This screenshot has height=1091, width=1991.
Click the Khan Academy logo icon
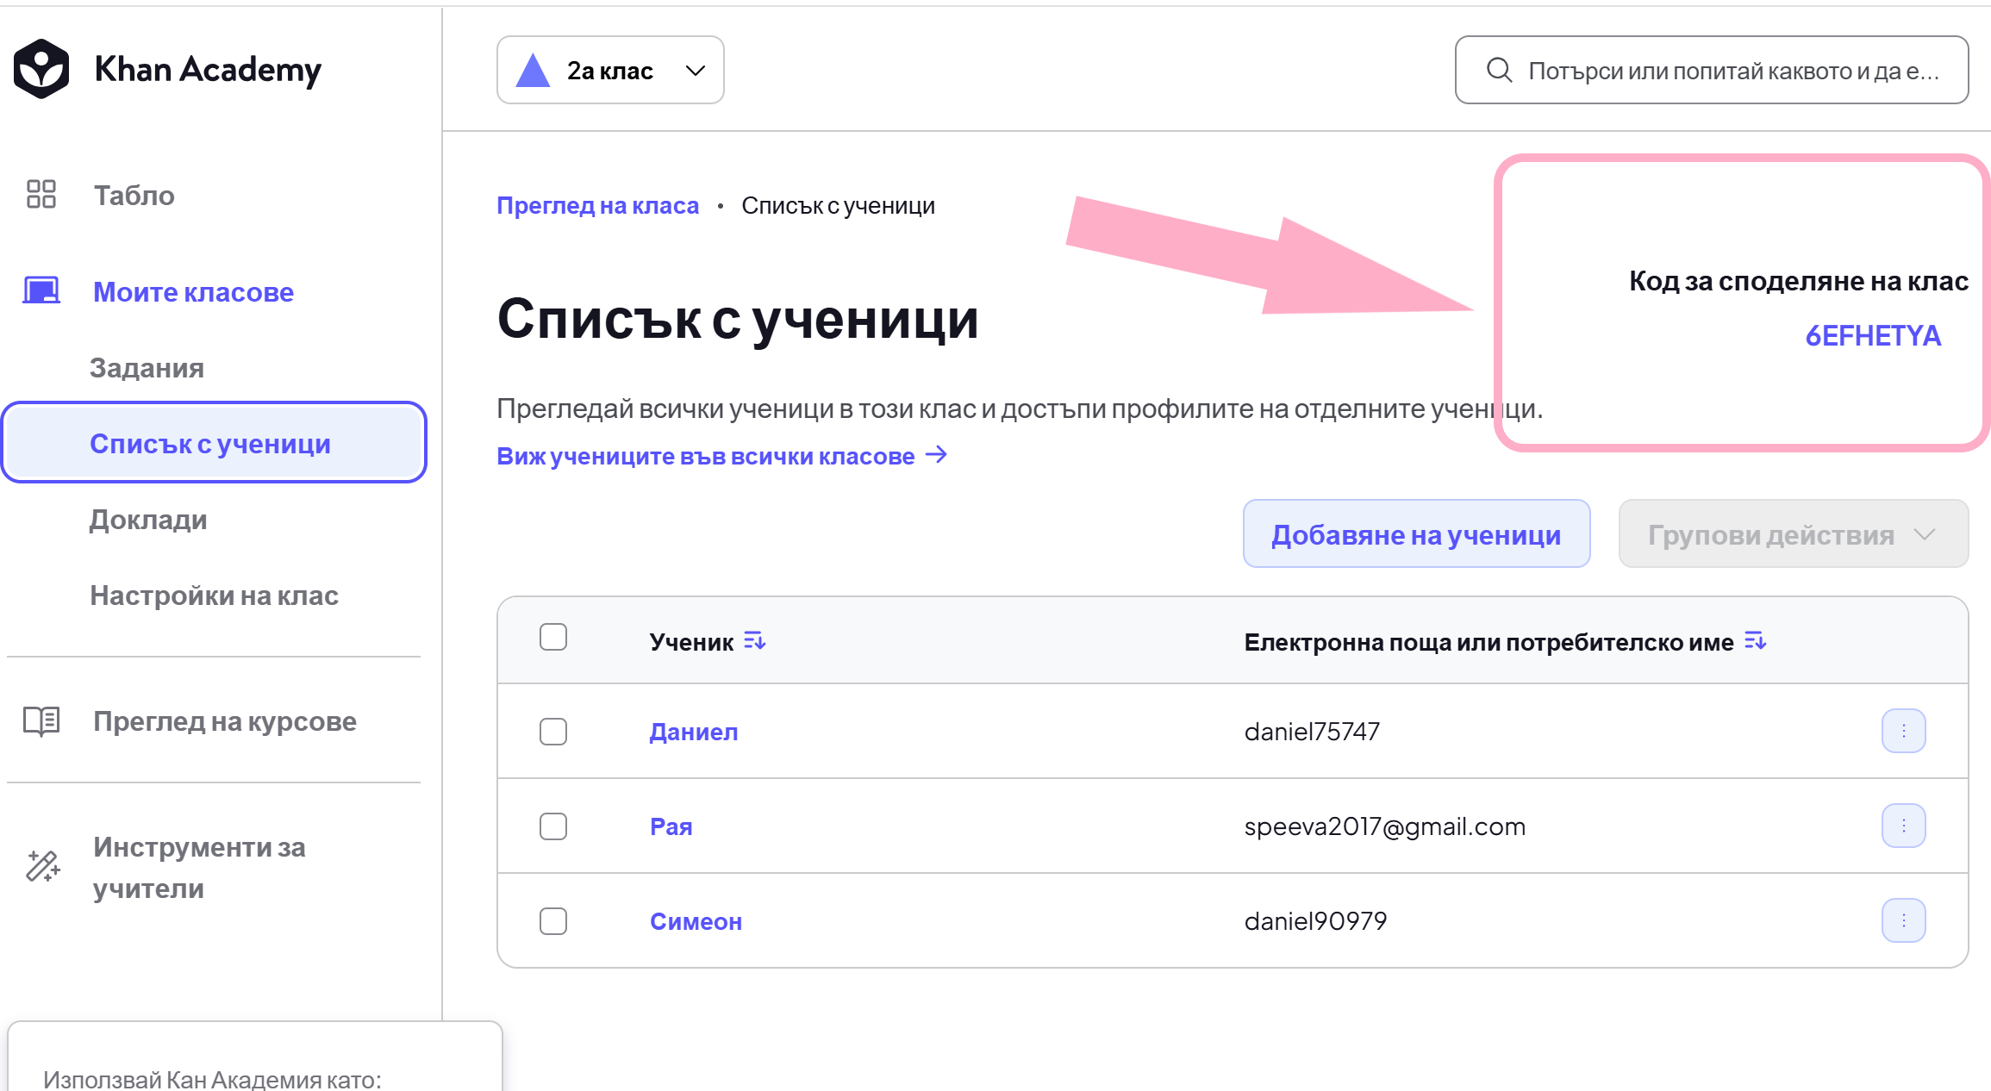click(x=41, y=69)
